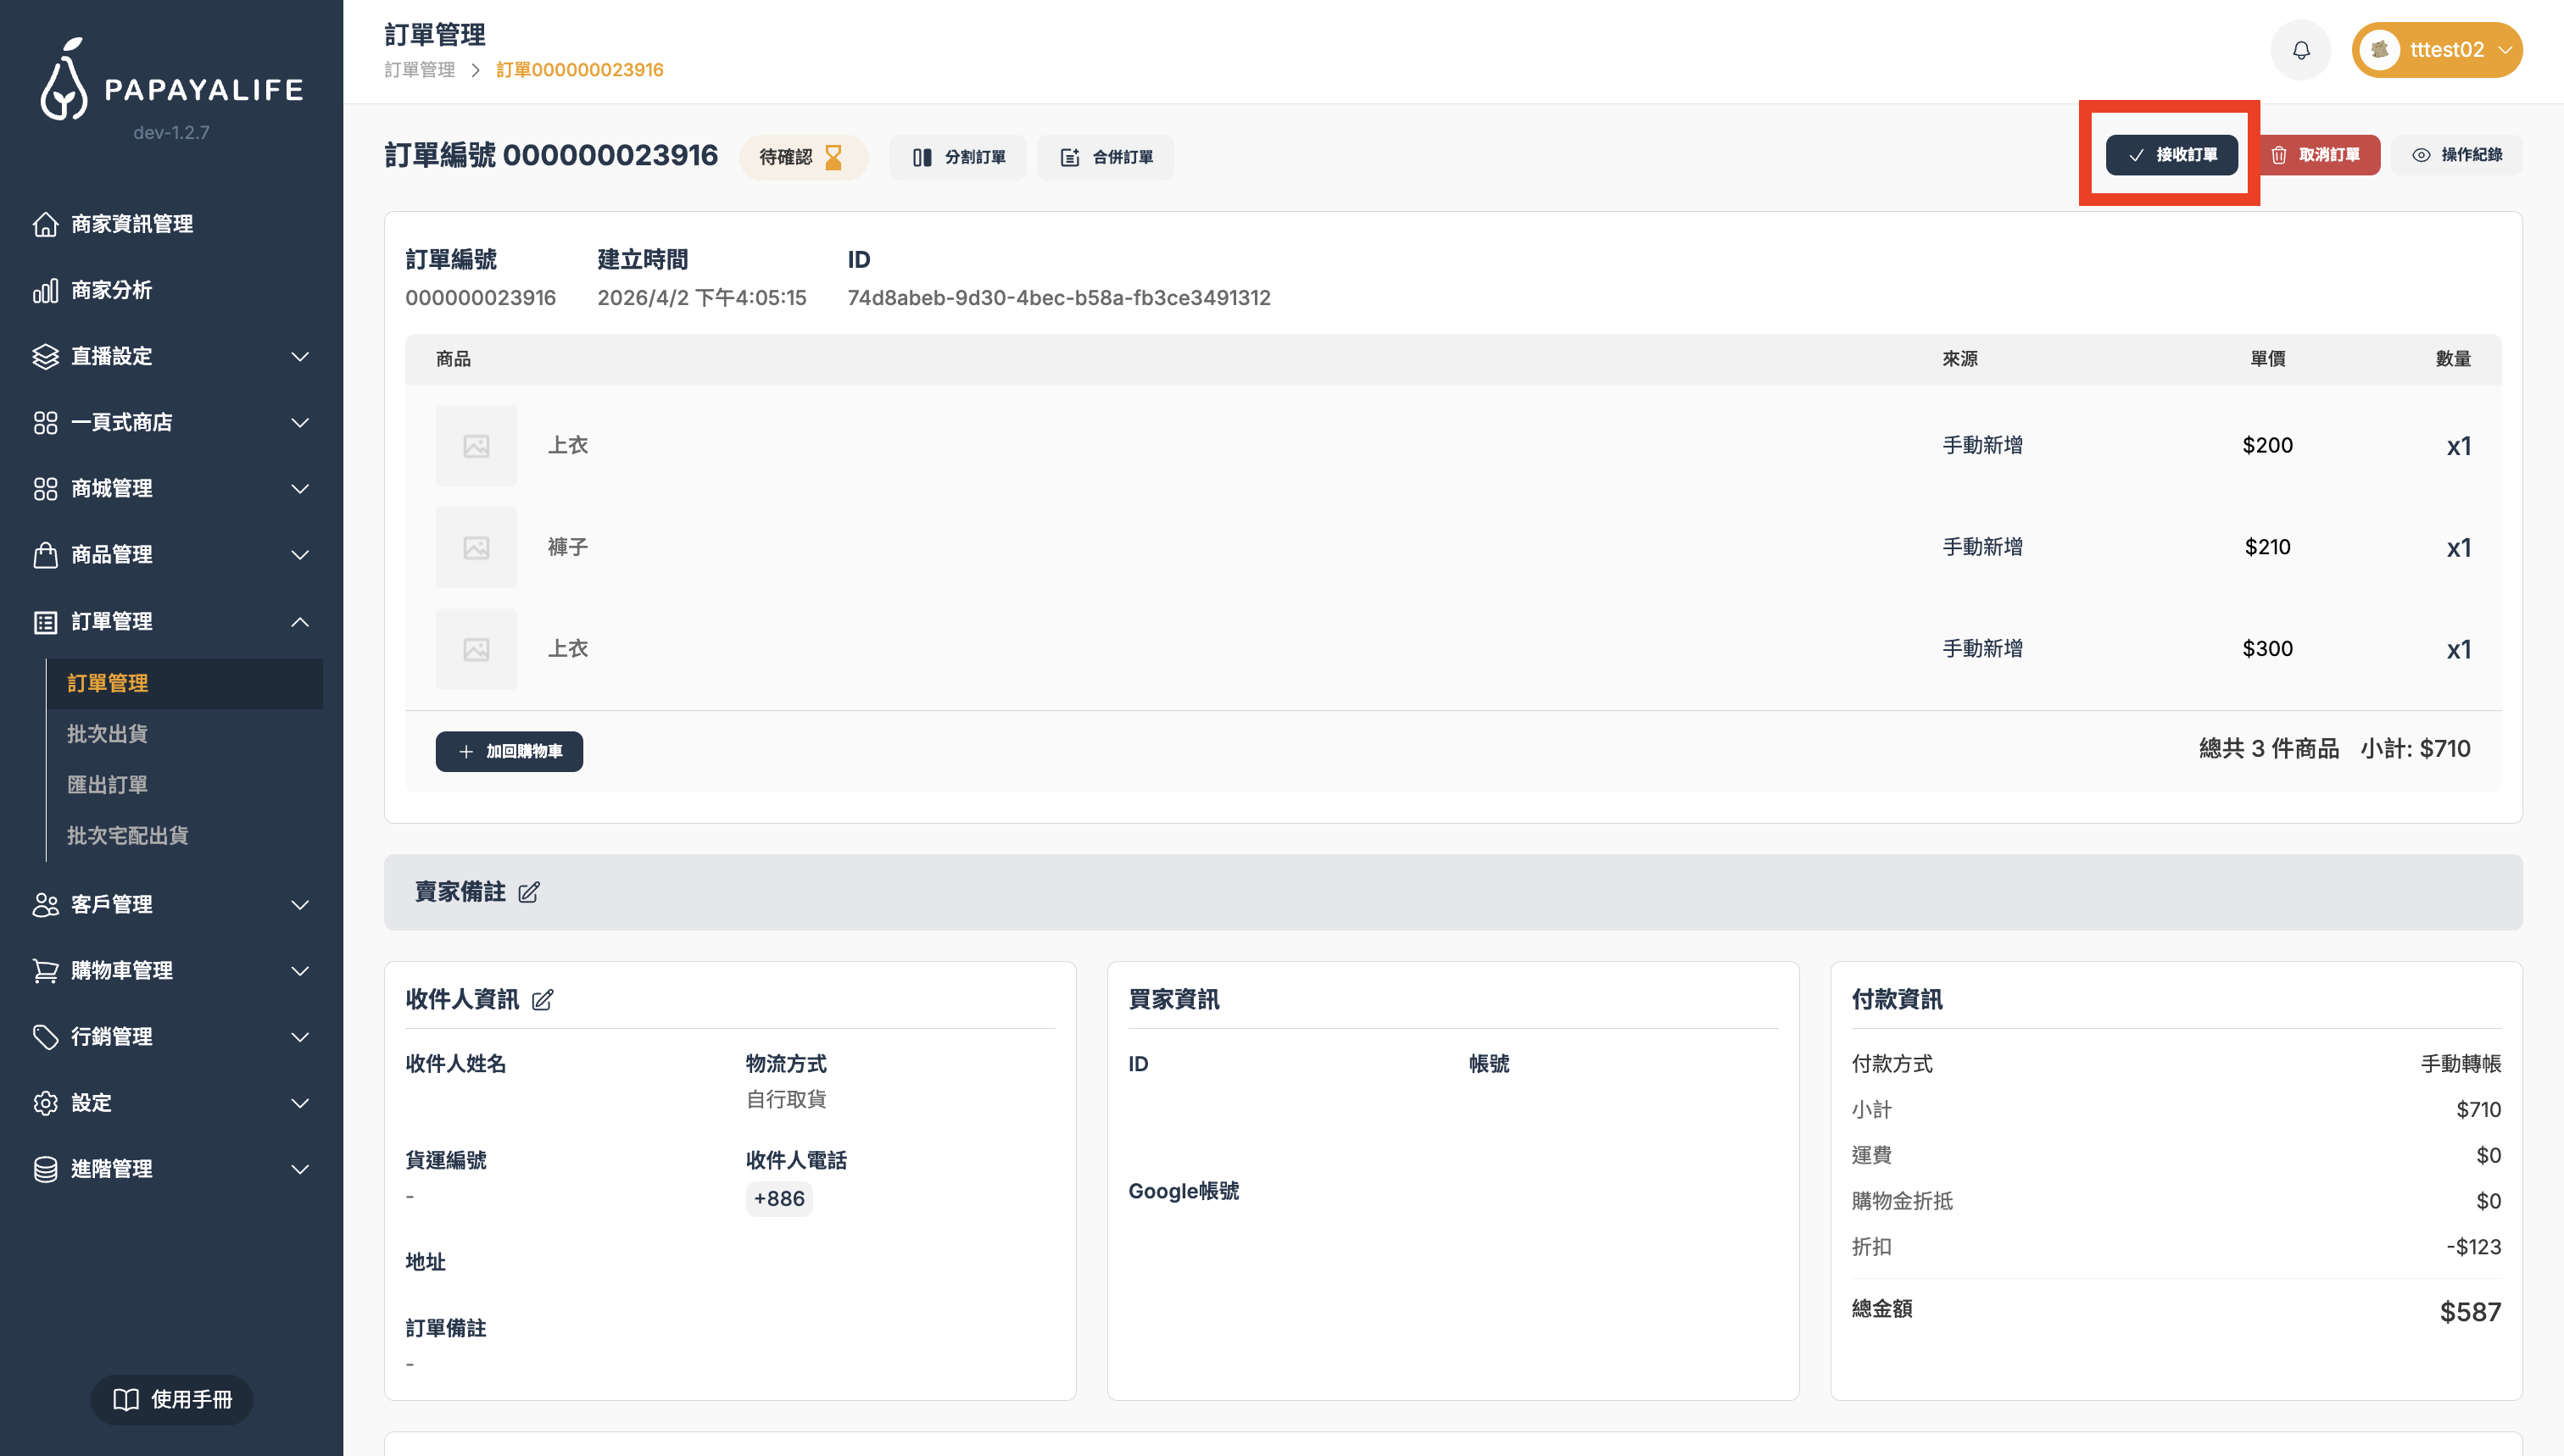Open the tttest02 account dropdown
2564x1456 pixels.
click(2436, 50)
